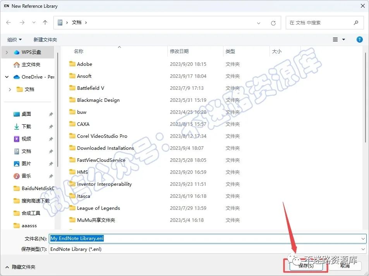The image size is (369, 276).
Task: Sort by 修改日期 column header
Action: tap(179, 51)
